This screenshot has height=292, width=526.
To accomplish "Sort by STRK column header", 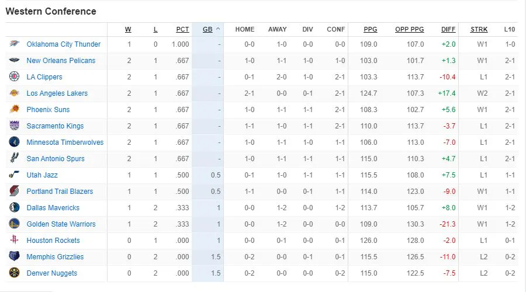I will 479,29.
